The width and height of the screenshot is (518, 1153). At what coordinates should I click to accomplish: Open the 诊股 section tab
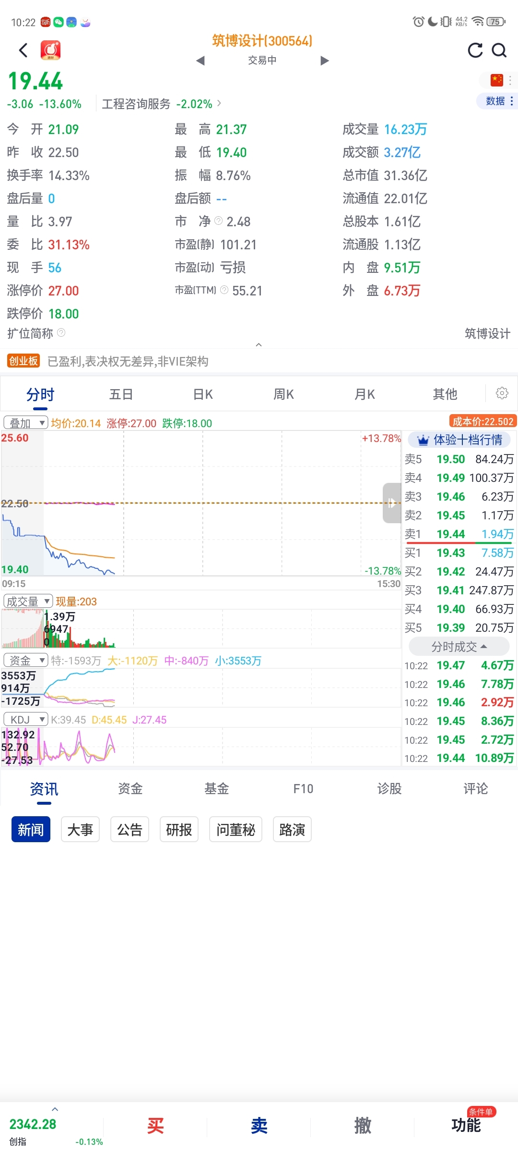389,789
